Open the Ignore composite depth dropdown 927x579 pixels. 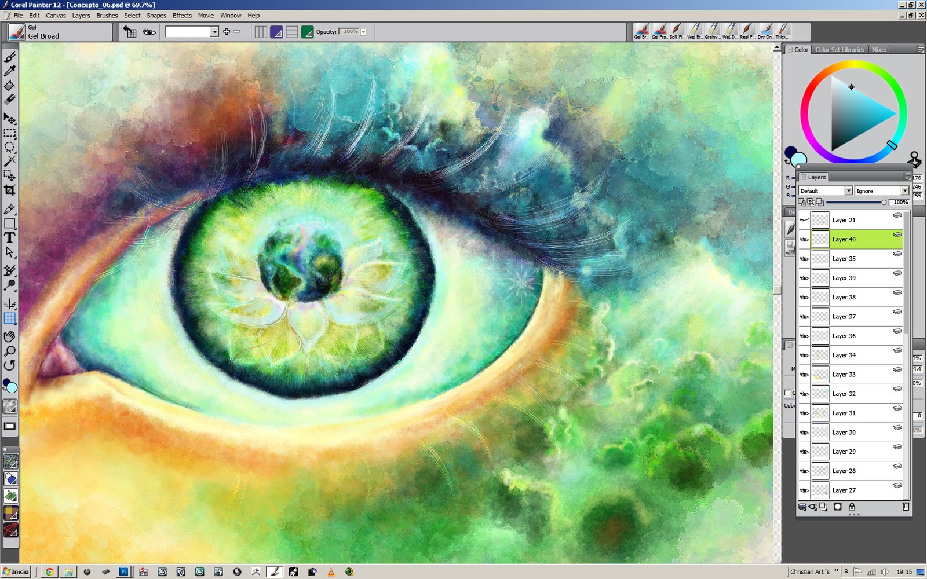(x=882, y=190)
